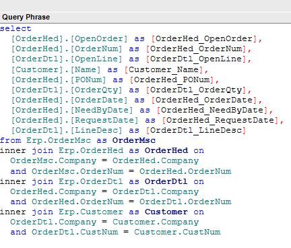Click 'OrderHed.Company = OrderDtl.Company' condition
Viewport: 291px width, 248px height.
(x=104, y=192)
